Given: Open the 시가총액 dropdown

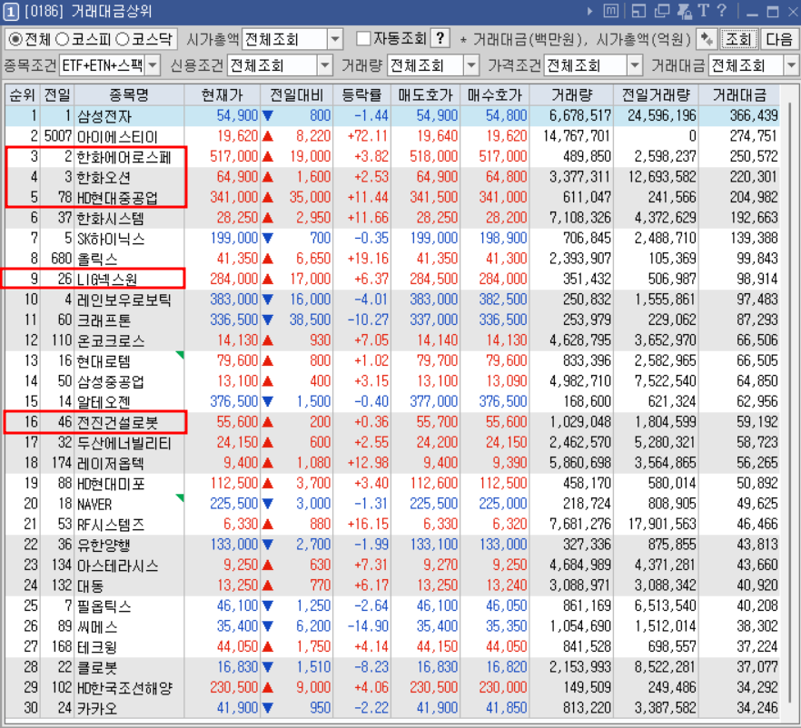Looking at the screenshot, I should (335, 39).
